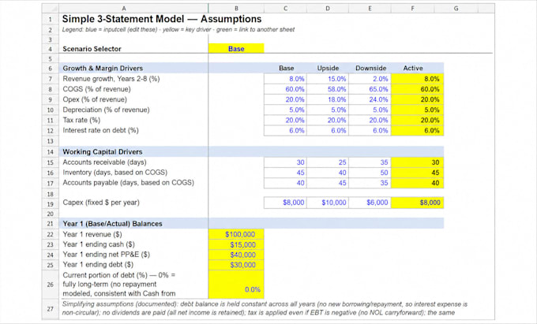Screen dimensions: 537x324
Task: Click column B header
Action: click(236, 9)
